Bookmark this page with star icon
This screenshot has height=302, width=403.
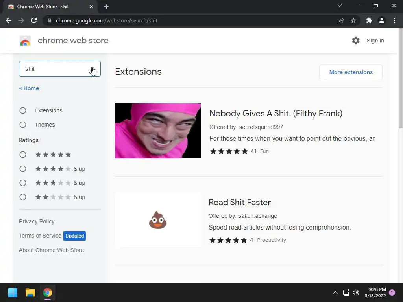click(x=353, y=20)
